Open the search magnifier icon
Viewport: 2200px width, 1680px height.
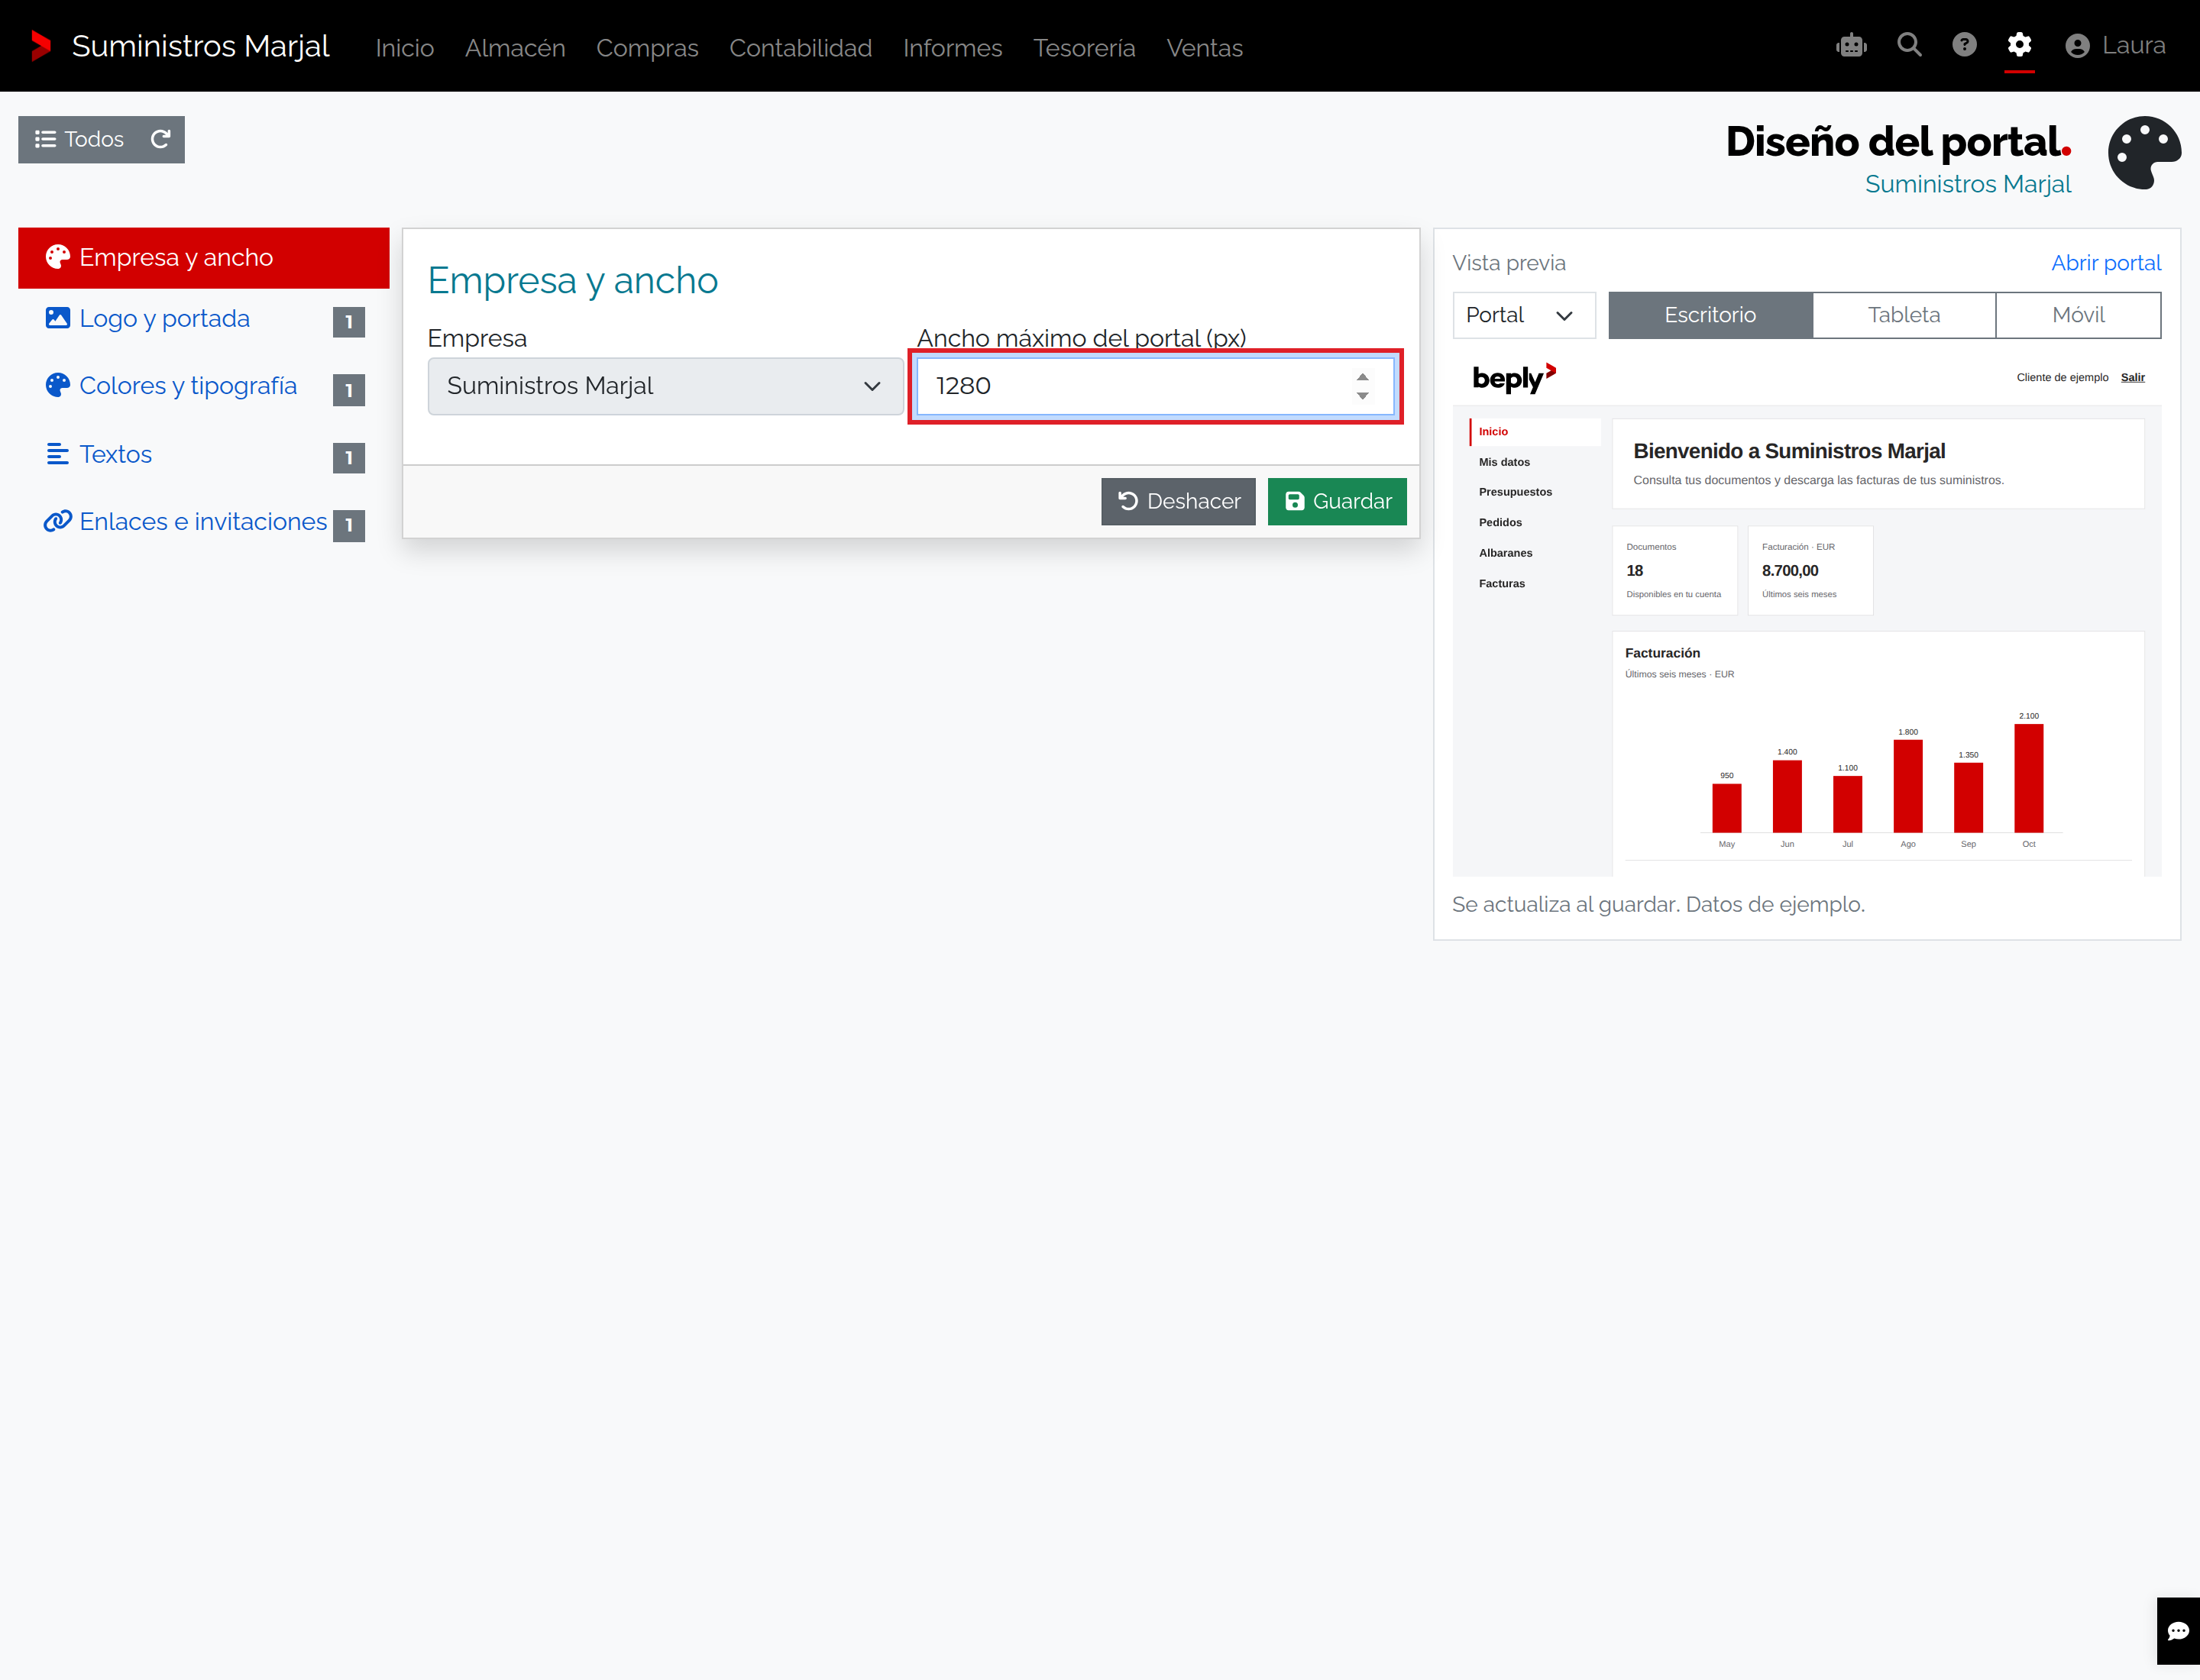tap(1909, 45)
